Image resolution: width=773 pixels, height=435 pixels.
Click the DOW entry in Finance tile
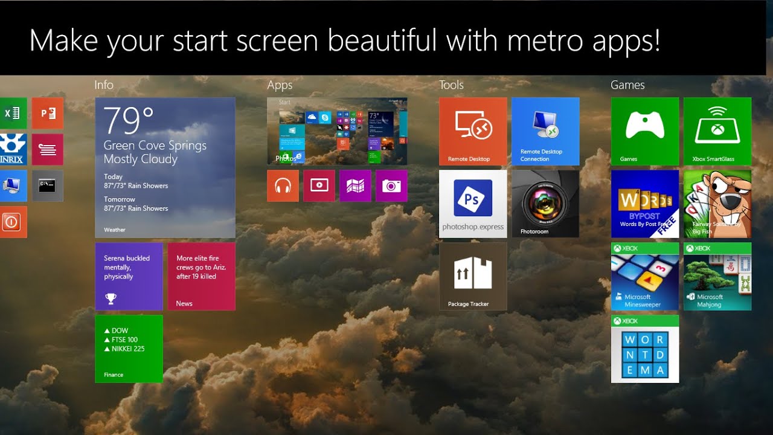point(116,331)
